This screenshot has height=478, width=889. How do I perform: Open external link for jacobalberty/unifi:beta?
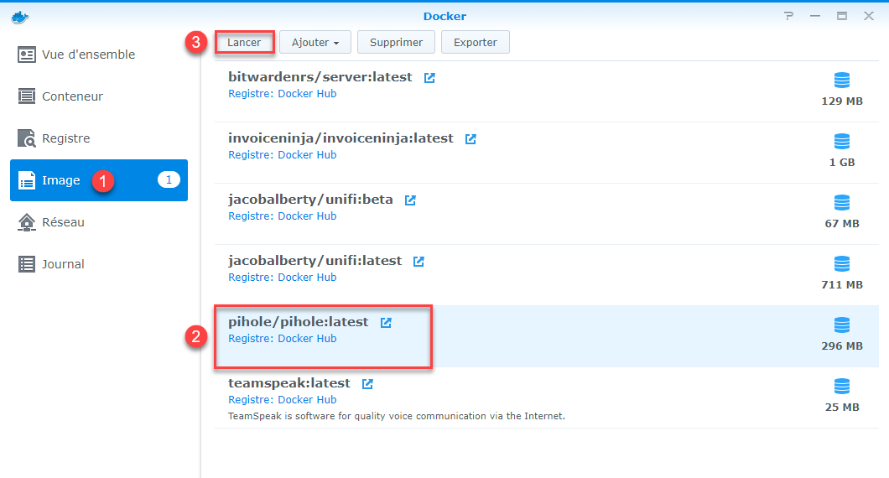[x=410, y=200]
